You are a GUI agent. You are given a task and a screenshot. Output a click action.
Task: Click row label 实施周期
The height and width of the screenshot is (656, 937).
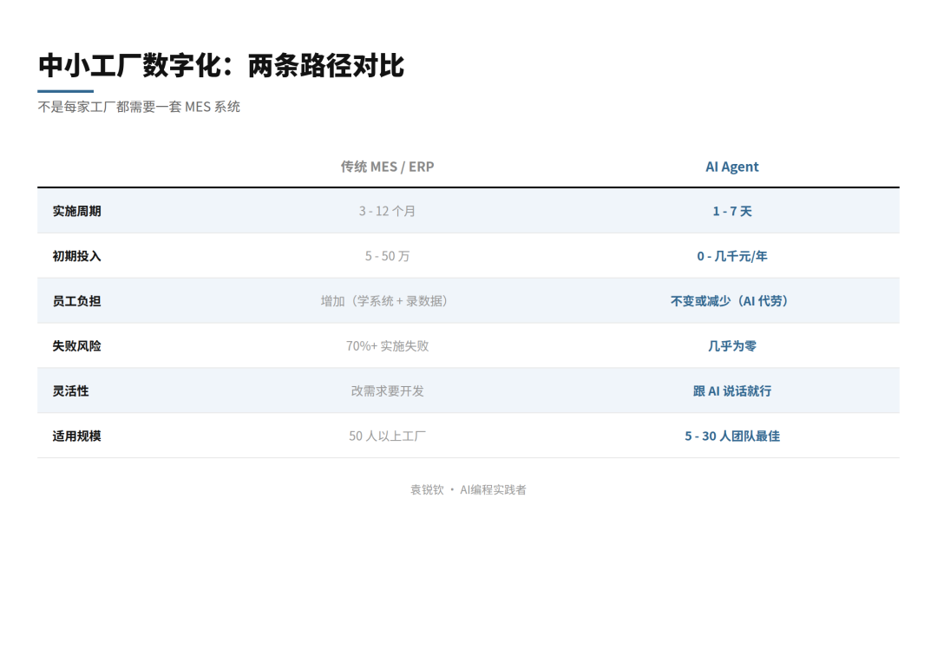(x=76, y=211)
